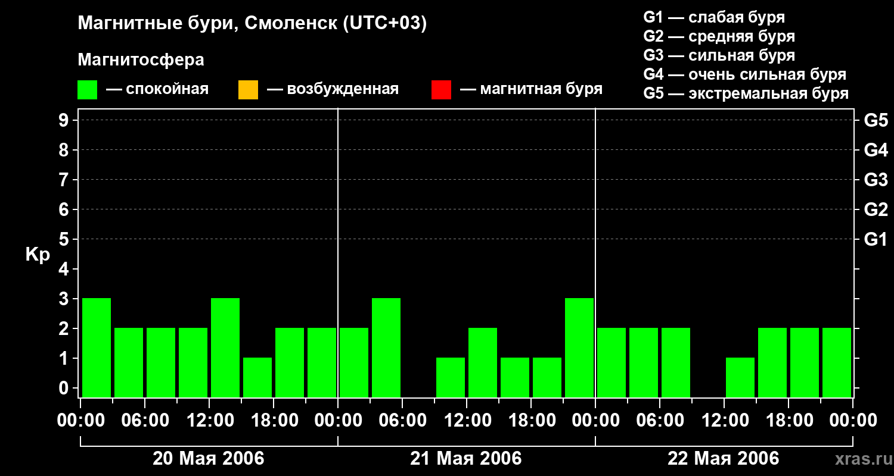
Task: Click the '— возбужденная' legend label
Action: pyautogui.click(x=333, y=89)
